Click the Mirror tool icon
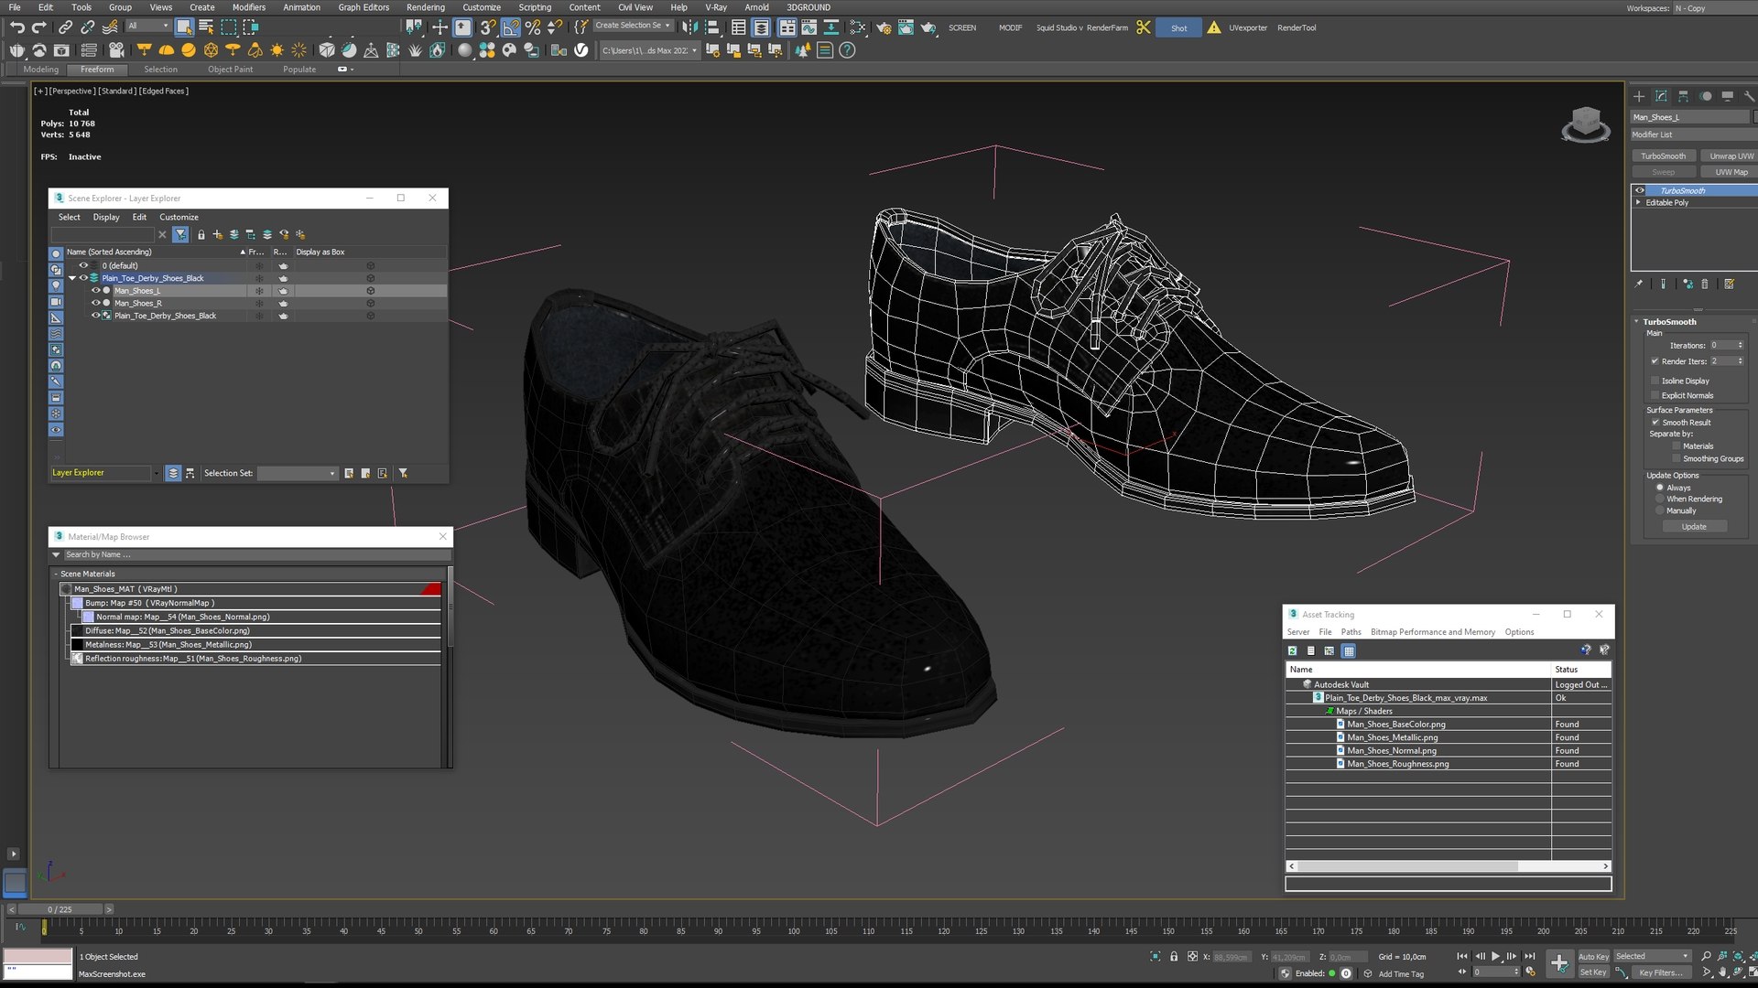 [689, 27]
